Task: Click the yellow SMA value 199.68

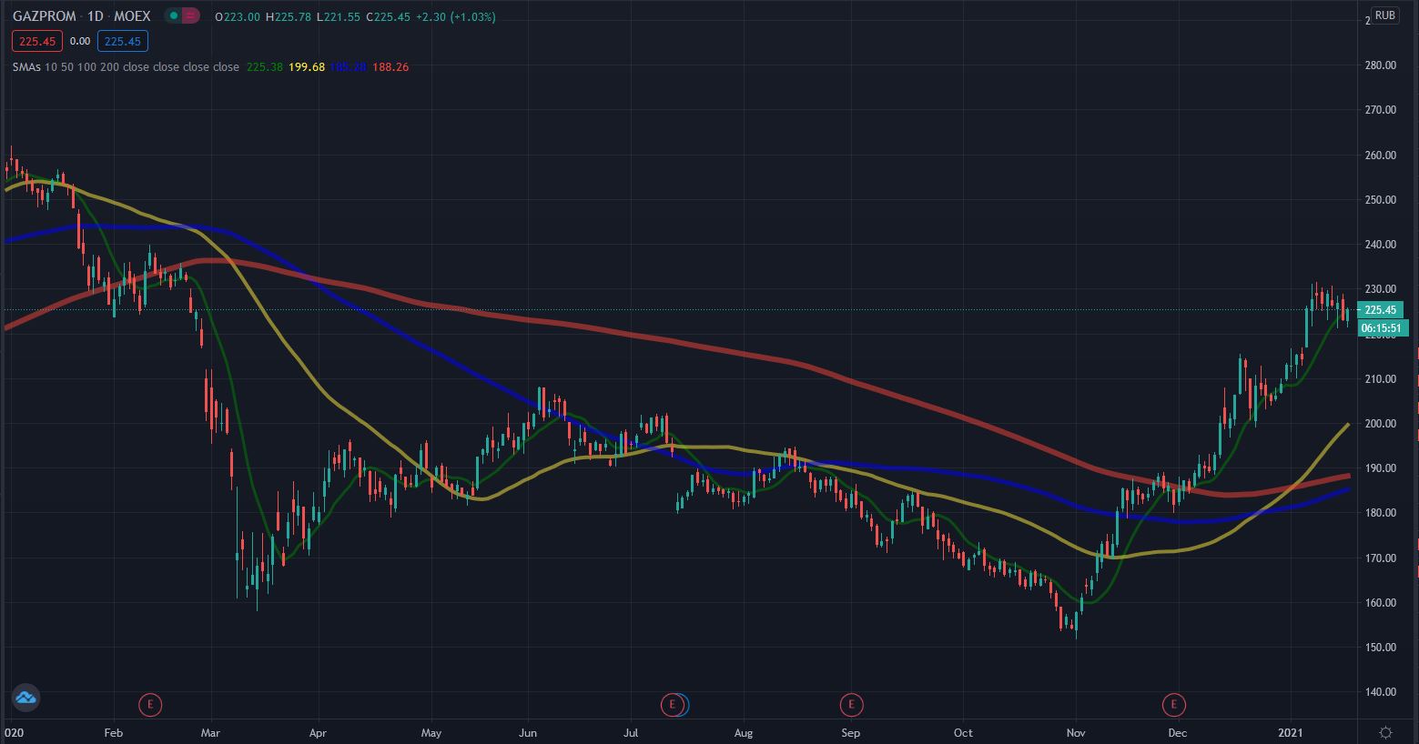Action: point(307,67)
